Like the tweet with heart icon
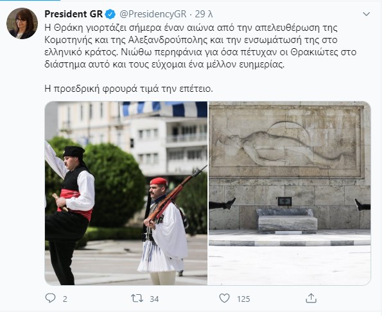 click(x=224, y=298)
